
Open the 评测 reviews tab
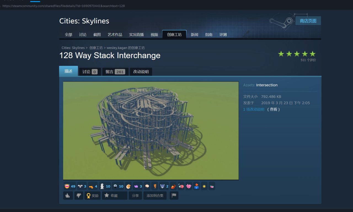(x=223, y=34)
